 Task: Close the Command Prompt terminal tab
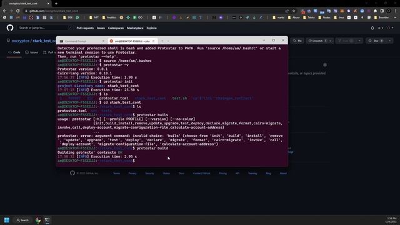click(x=103, y=41)
